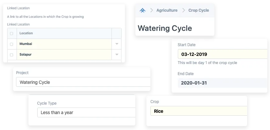Click the first breadcrumb chevron separator
Viewport: 270px width, 130px height.
151,10
